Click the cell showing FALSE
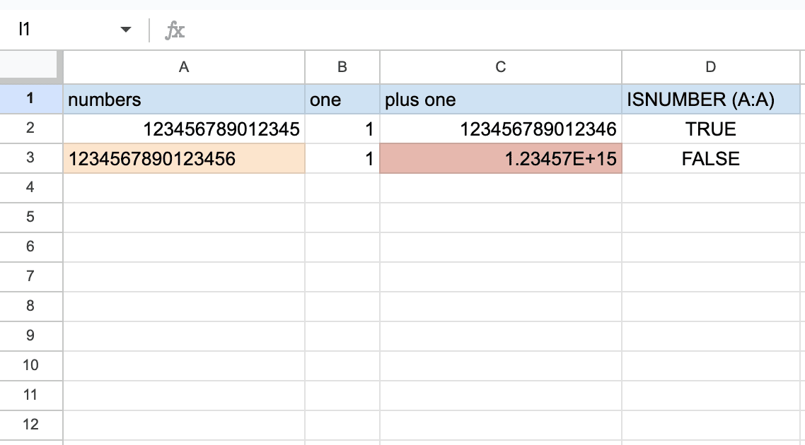805x445 pixels. click(x=711, y=159)
